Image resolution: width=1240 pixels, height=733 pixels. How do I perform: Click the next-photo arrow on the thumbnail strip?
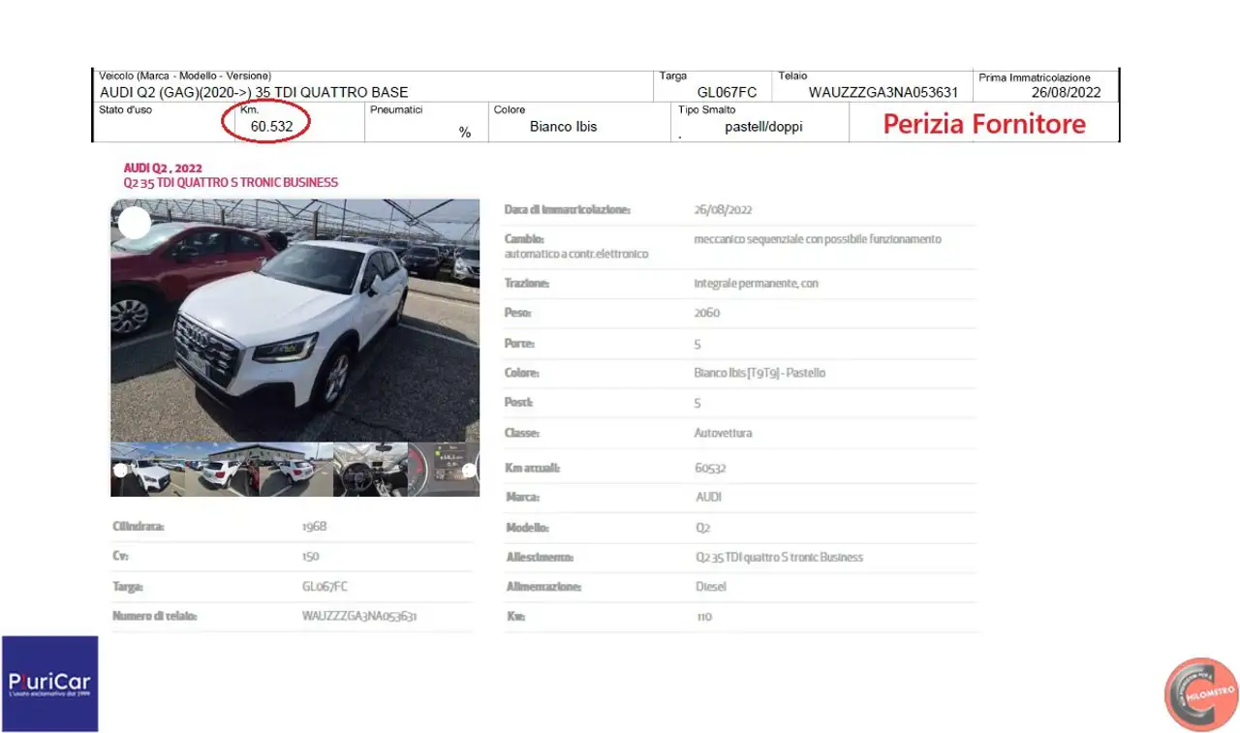[x=469, y=471]
